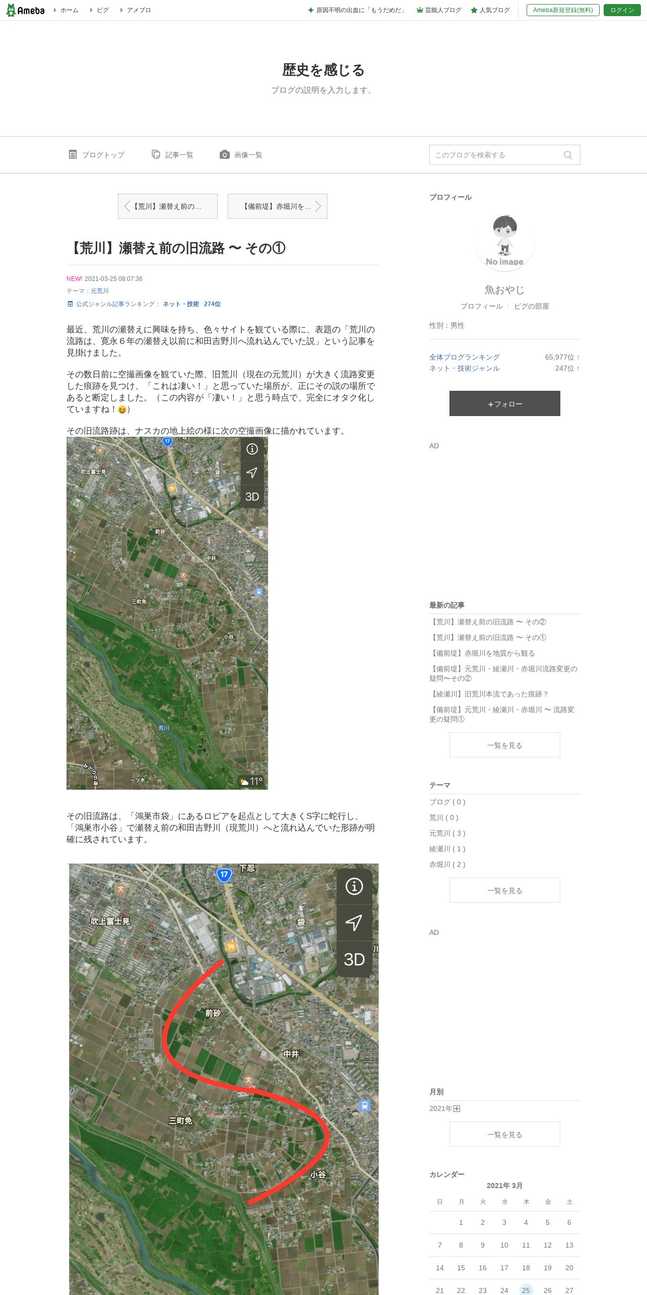Click info icon on second map image
This screenshot has height=1295, width=647.
click(354, 887)
